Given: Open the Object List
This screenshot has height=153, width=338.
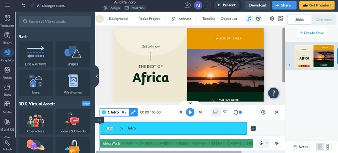Looking at the screenshot, I should tap(229, 19).
